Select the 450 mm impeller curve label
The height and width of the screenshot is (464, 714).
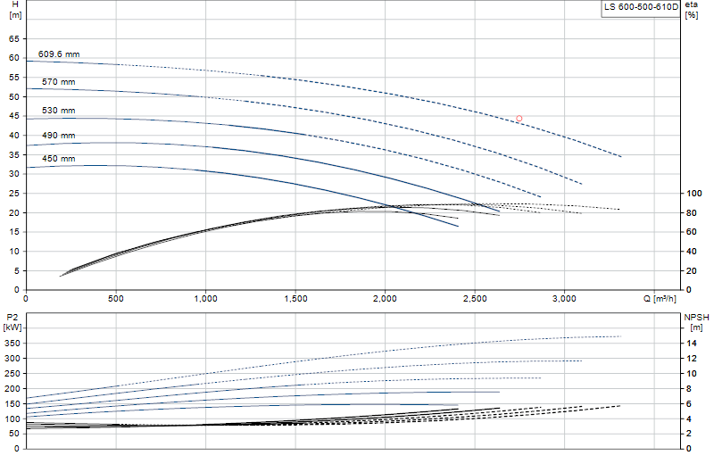tap(58, 159)
